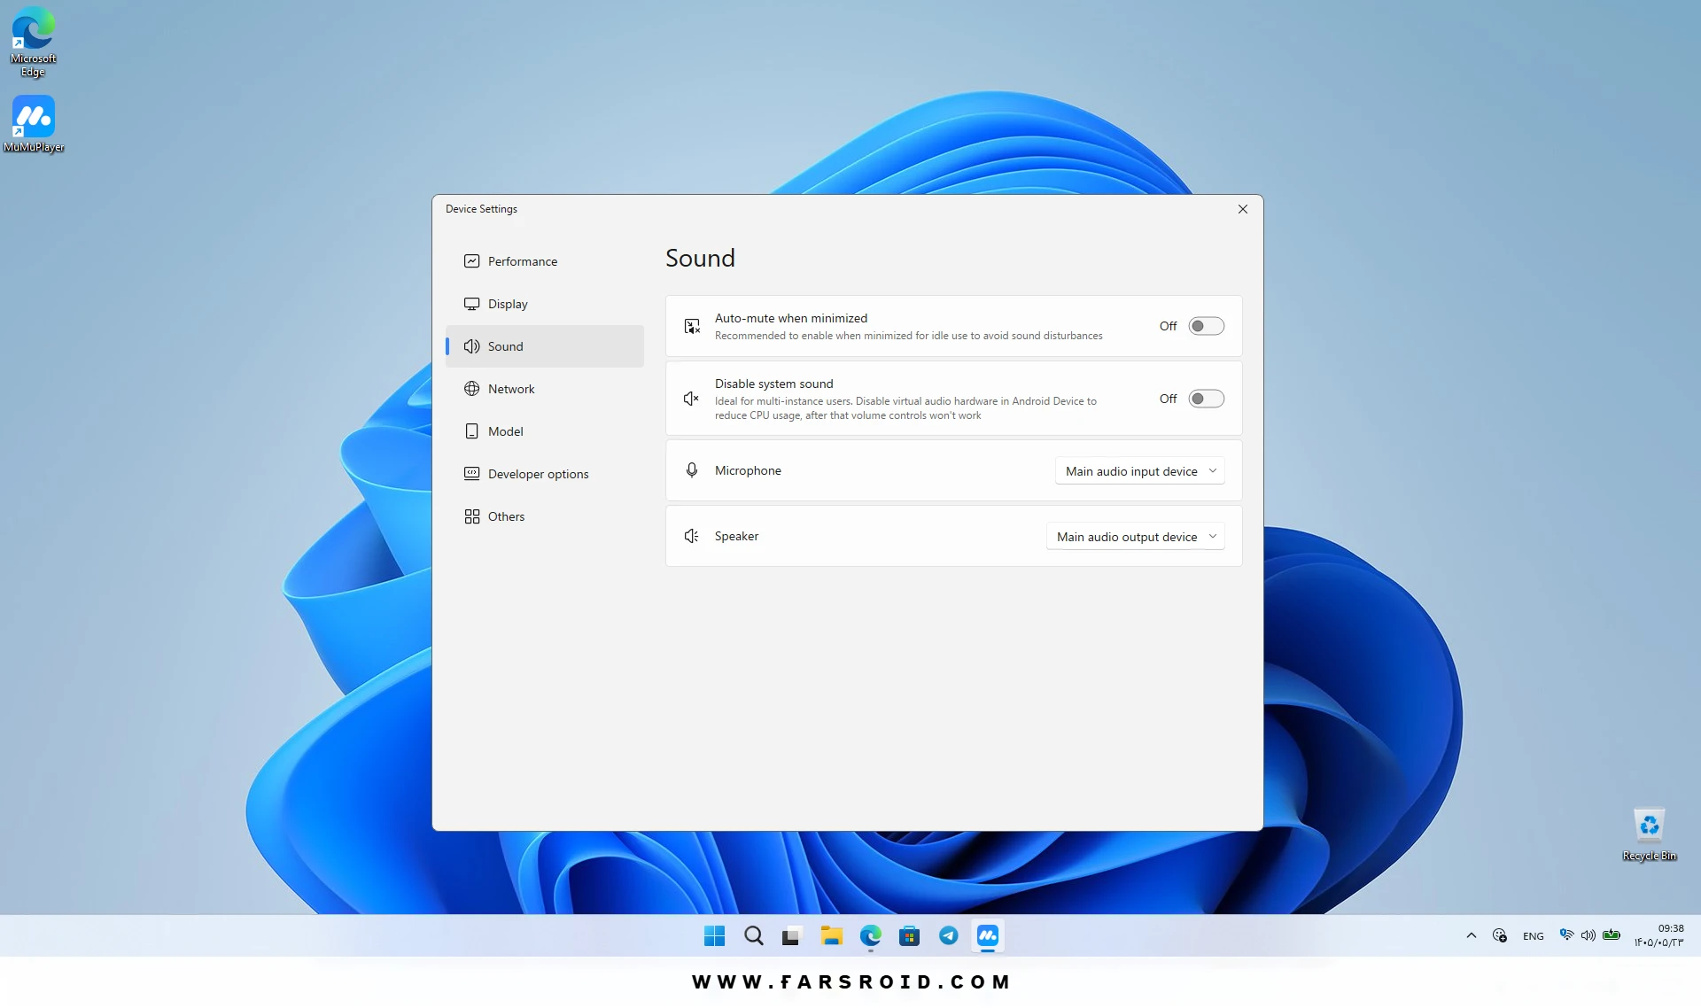
Task: Open Microphone input device dropdown
Action: 1139,471
